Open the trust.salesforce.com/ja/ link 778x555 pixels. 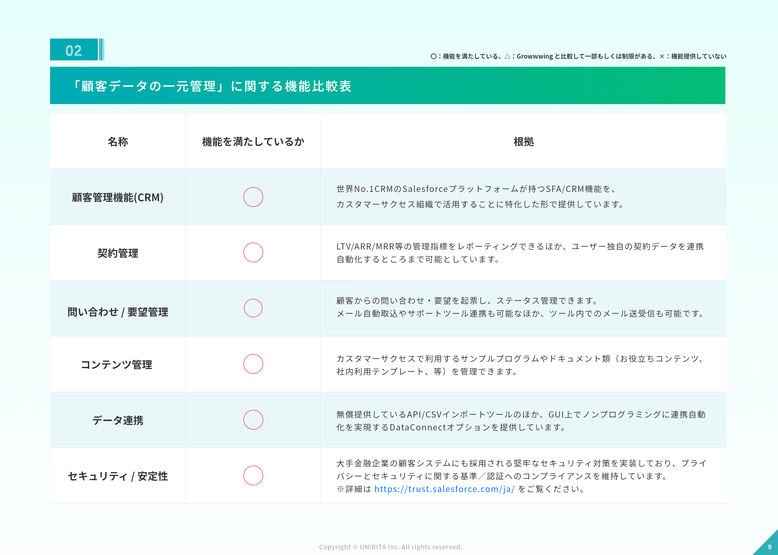[x=444, y=489]
